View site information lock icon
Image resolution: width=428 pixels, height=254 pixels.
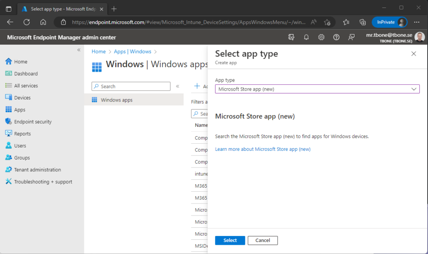(x=64, y=22)
